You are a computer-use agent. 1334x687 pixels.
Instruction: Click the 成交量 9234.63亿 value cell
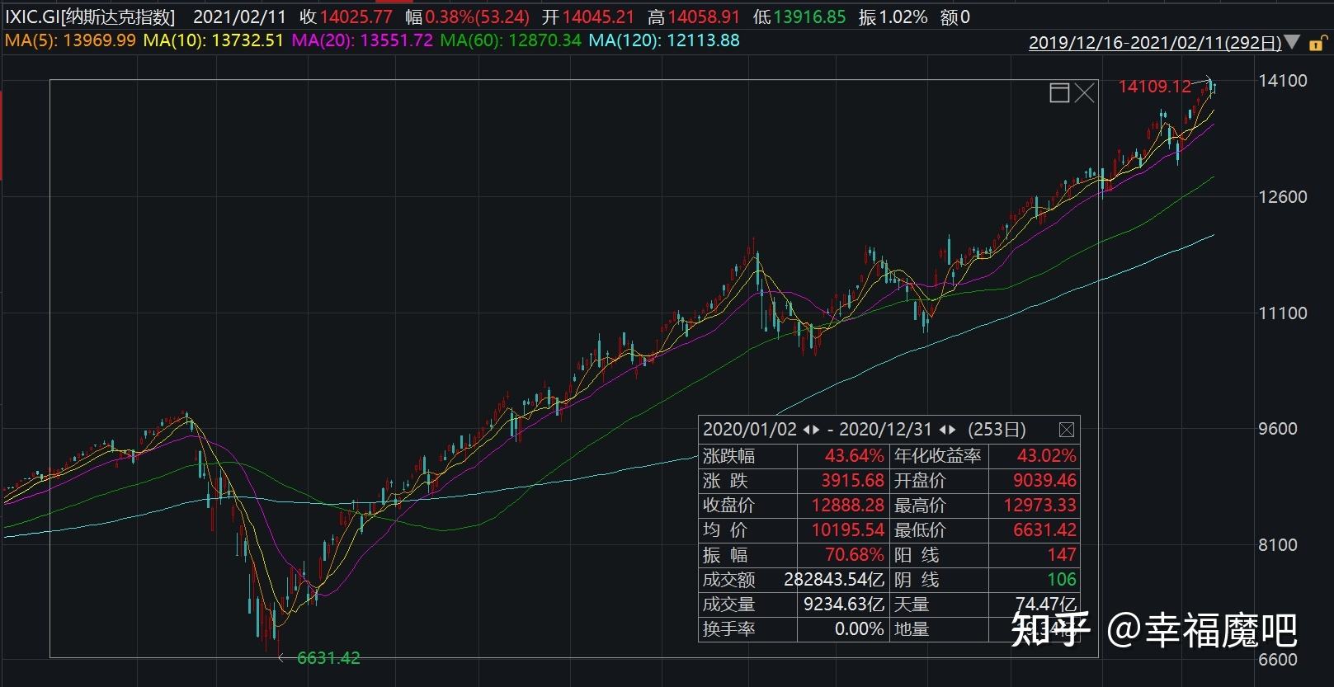click(844, 605)
